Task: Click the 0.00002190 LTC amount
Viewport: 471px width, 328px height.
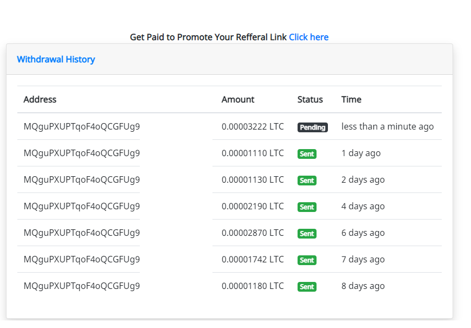Action: 253,206
